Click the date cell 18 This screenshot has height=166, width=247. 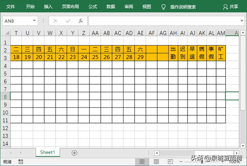pos(16,57)
